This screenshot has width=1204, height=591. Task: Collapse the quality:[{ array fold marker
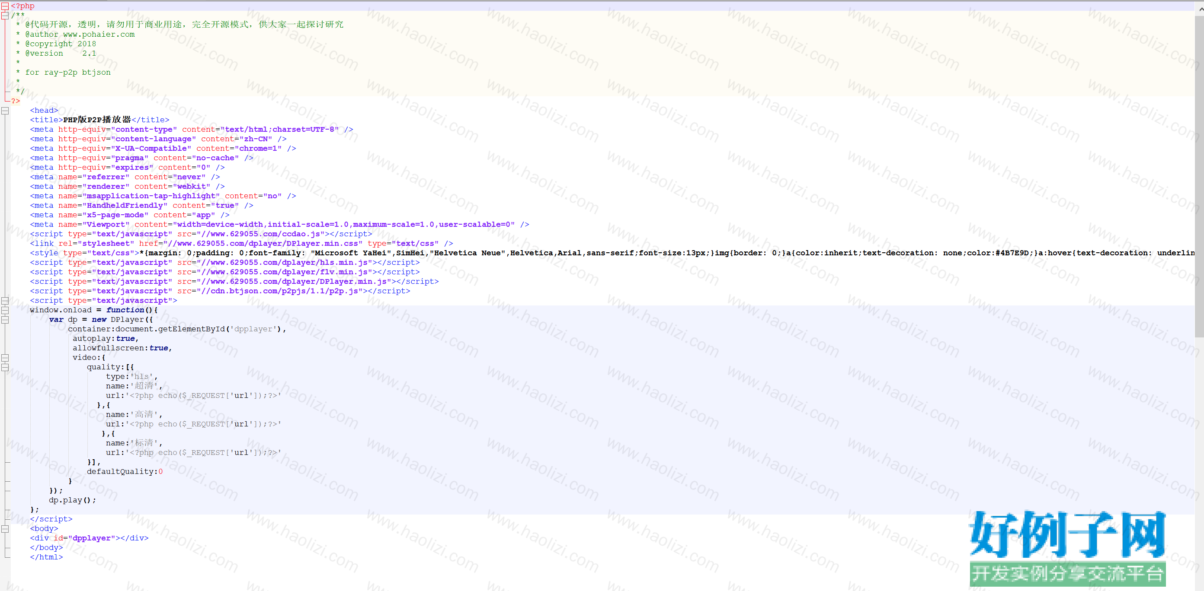click(x=5, y=367)
